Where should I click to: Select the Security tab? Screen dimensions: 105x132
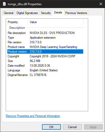point(46,13)
